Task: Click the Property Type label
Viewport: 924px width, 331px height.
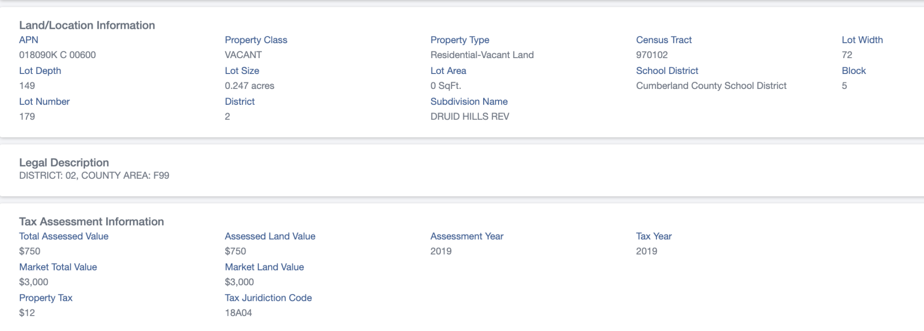Action: [x=460, y=40]
